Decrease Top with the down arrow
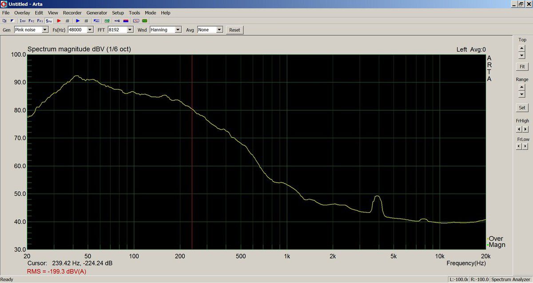This screenshot has width=533, height=283. pyautogui.click(x=522, y=56)
